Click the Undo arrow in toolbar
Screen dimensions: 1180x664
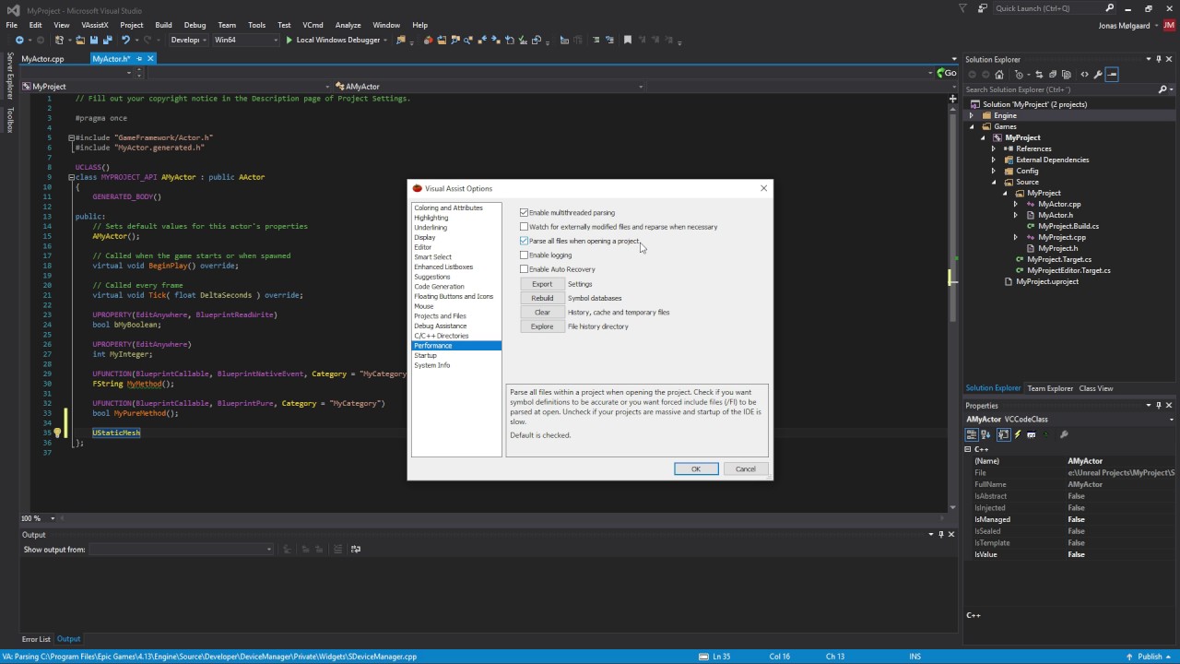coord(125,40)
